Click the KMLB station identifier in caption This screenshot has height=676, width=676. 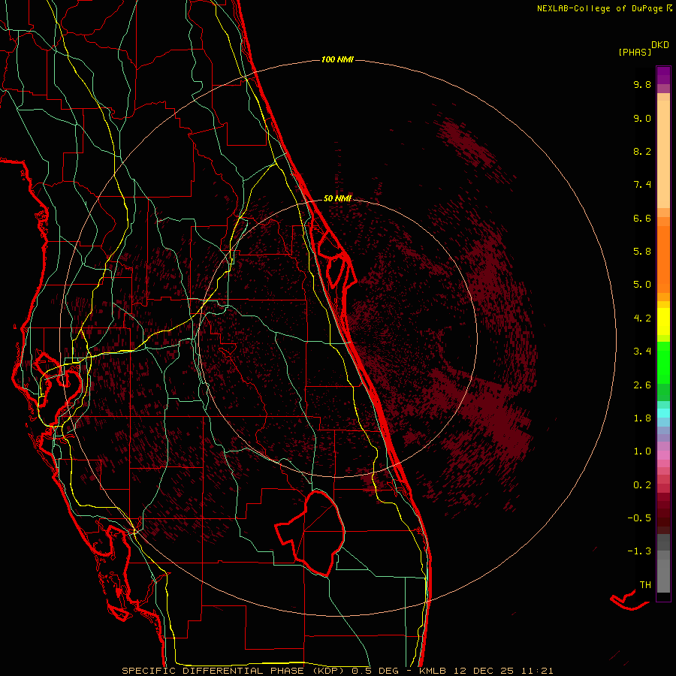pos(433,671)
